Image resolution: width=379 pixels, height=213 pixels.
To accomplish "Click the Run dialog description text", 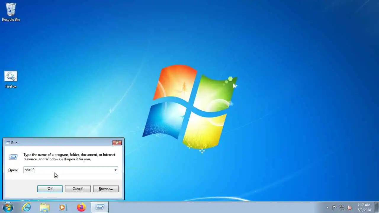I will click(x=69, y=157).
